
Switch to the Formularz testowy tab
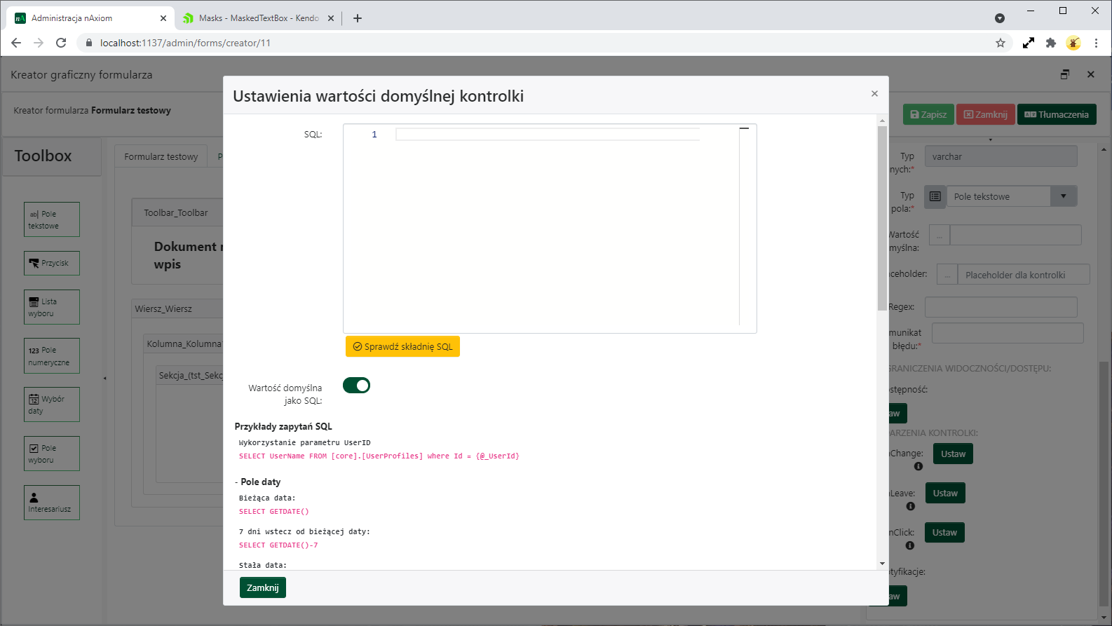161,156
